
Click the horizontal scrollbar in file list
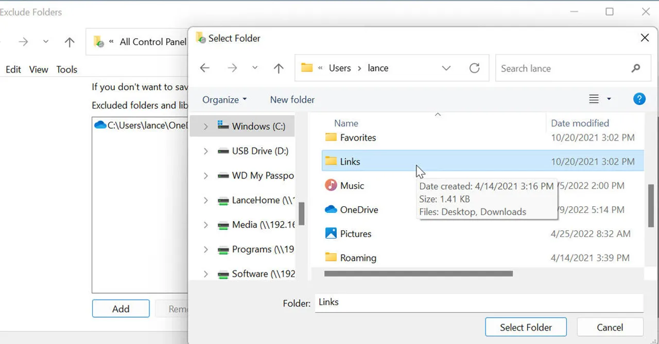[x=418, y=274]
